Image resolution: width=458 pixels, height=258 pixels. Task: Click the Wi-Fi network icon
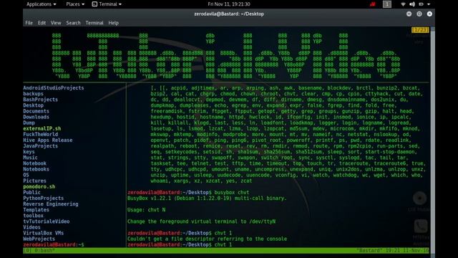pyautogui.click(x=403, y=4)
